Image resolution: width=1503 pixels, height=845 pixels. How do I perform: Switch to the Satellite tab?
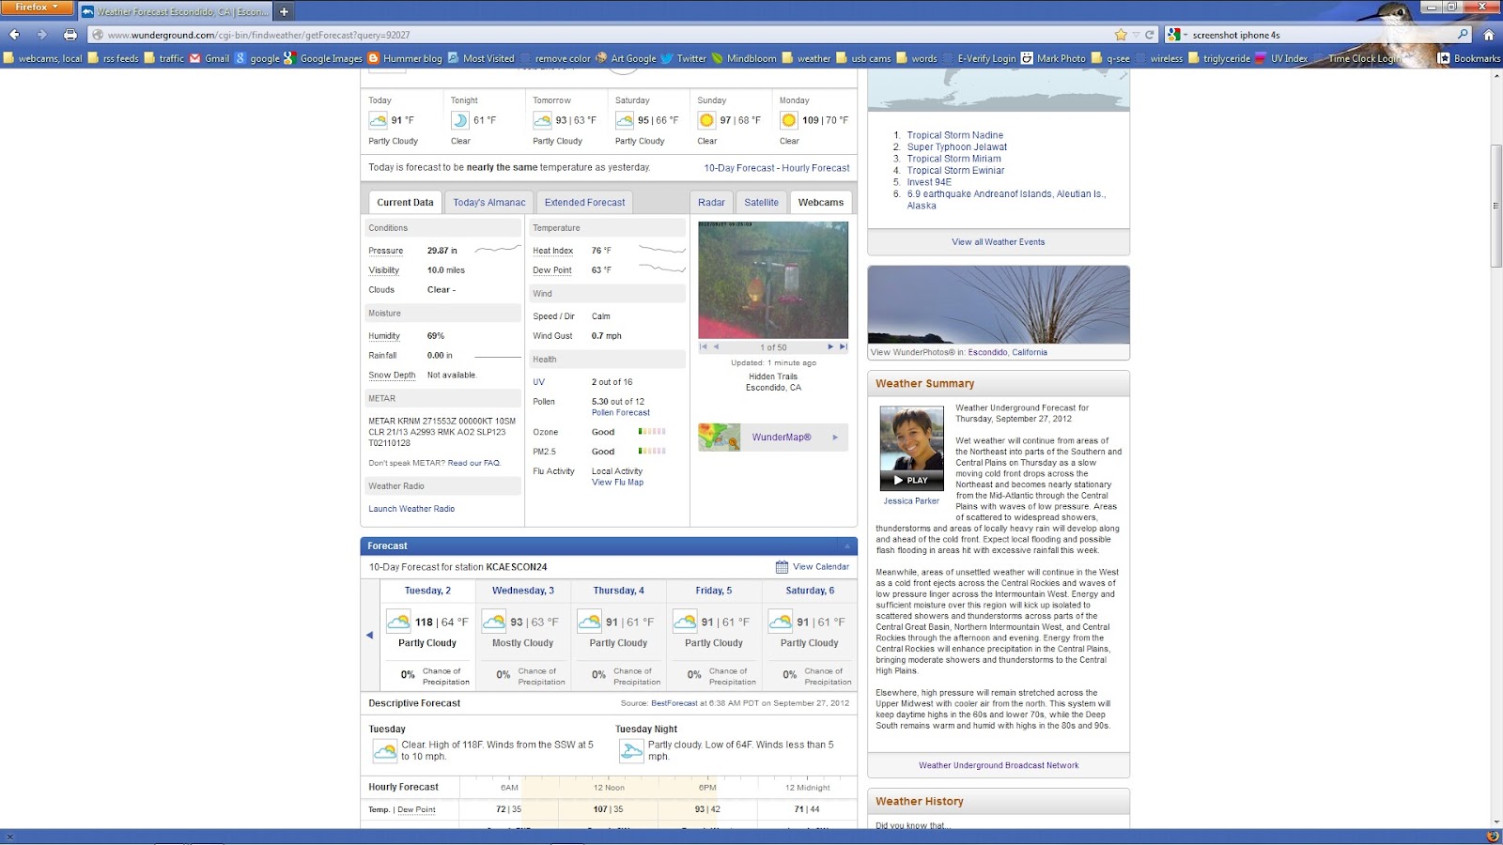click(761, 202)
